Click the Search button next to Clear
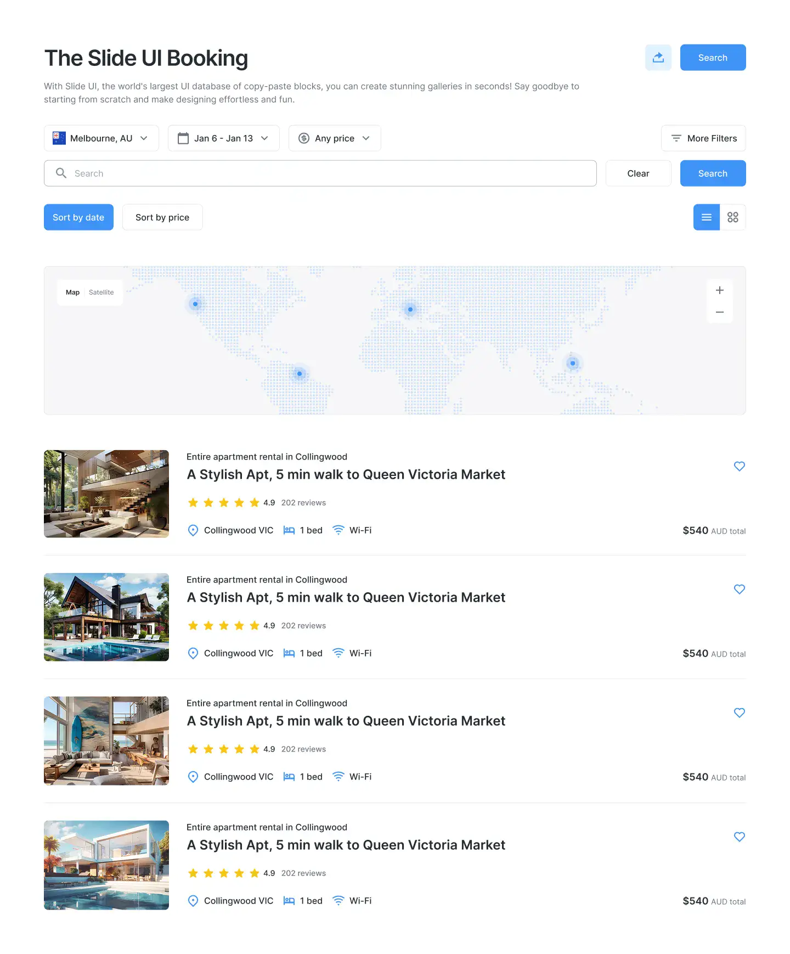The width and height of the screenshot is (790, 954). click(x=713, y=173)
